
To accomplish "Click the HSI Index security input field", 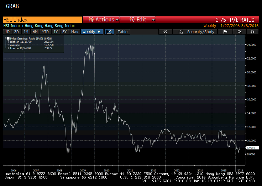I will [x=42, y=20].
